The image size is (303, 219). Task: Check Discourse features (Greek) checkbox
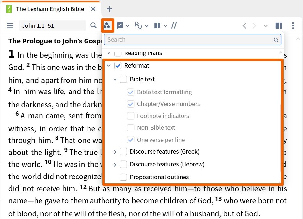click(x=123, y=152)
